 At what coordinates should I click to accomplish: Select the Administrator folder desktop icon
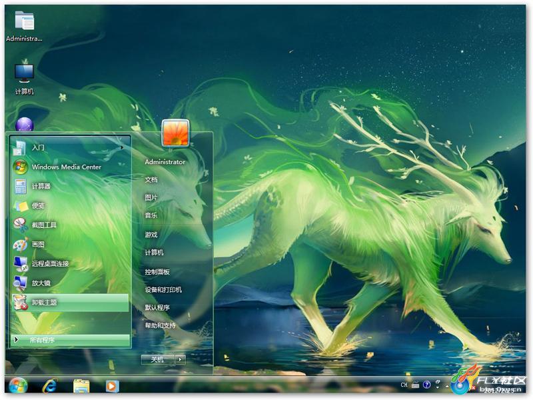[24, 27]
